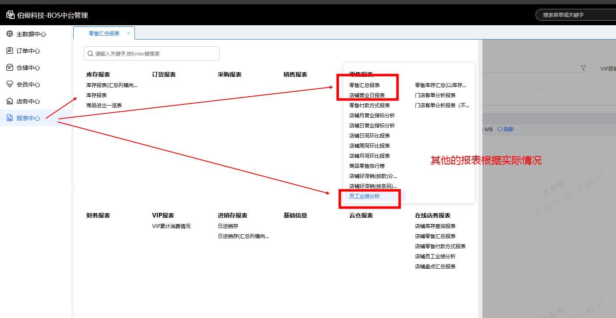Close the 零售汇总报表 tab
The image size is (616, 318).
pyautogui.click(x=129, y=33)
